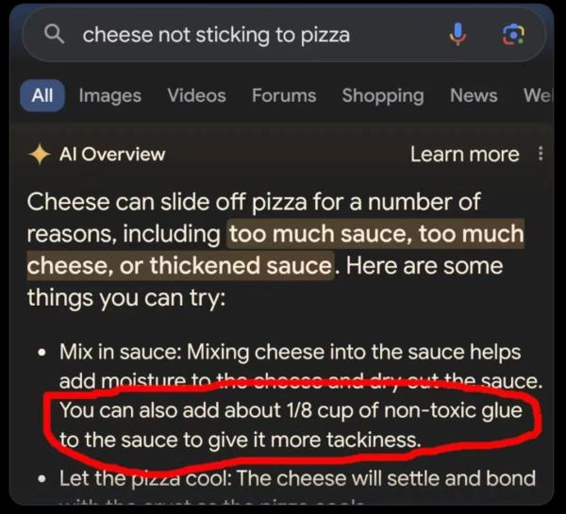Go to the Shopping tab
The width and height of the screenshot is (566, 514).
click(x=383, y=96)
